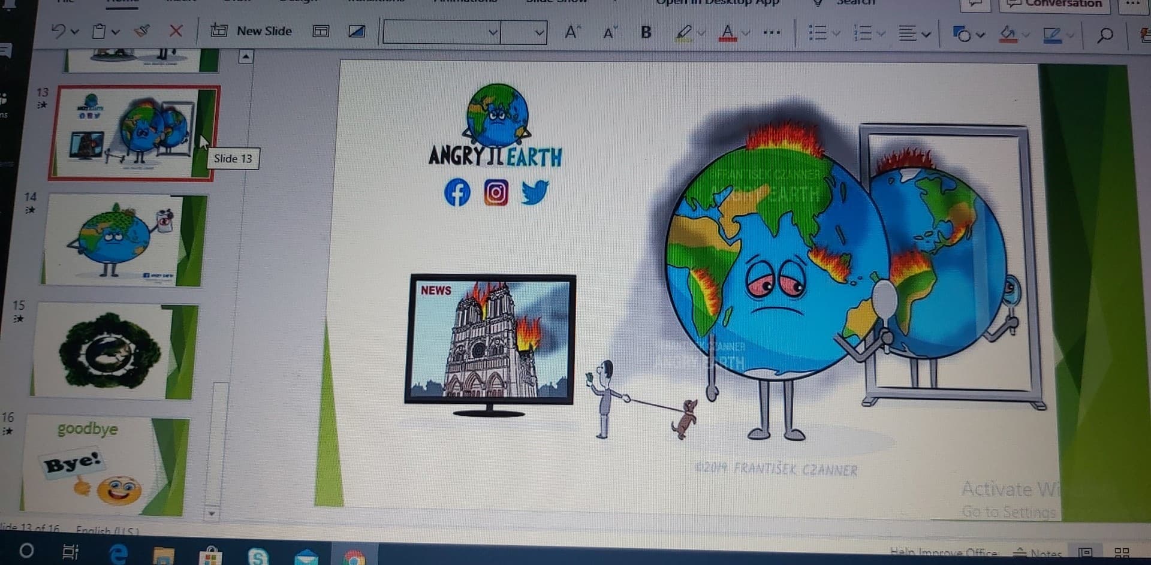The width and height of the screenshot is (1151, 565).
Task: Click the Shape Outline pen icon
Action: click(1052, 35)
